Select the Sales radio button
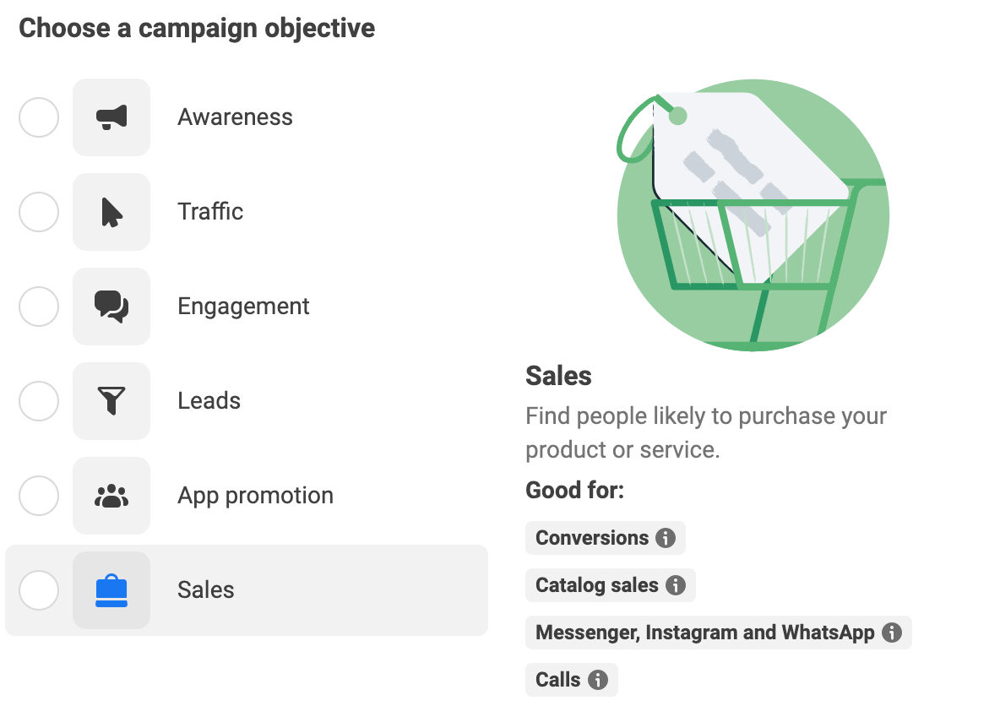Image resolution: width=1000 pixels, height=706 pixels. (x=38, y=590)
